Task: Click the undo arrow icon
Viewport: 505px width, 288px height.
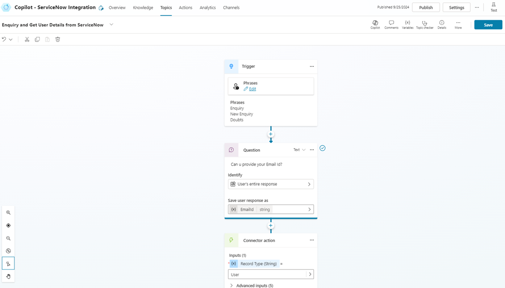Action: click(x=4, y=39)
